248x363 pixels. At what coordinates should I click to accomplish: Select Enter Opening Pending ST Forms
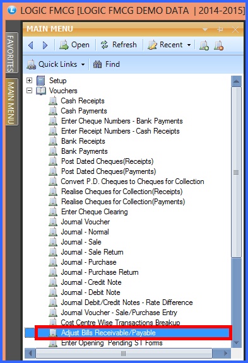[112, 343]
